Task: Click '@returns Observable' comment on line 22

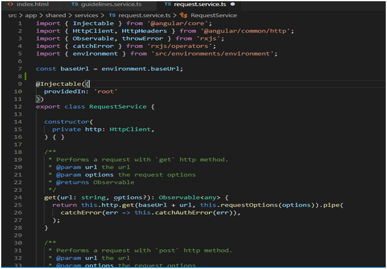Action: point(95,182)
